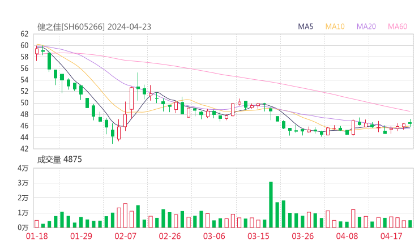The height and width of the screenshot is (249, 419).
Task: Click the MA5 legend label
Action: (x=305, y=27)
